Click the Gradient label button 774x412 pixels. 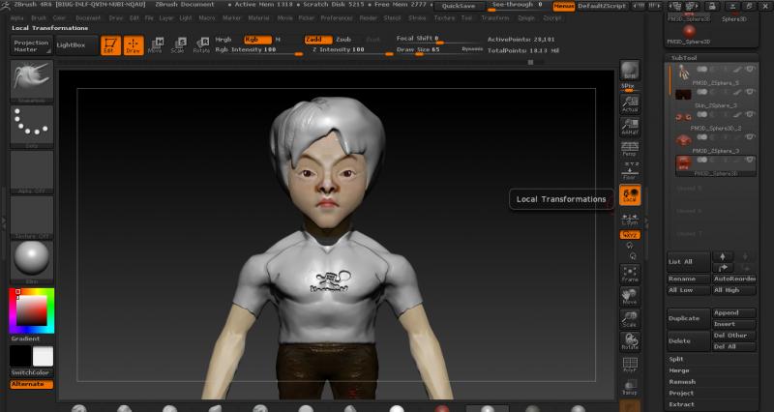click(25, 338)
